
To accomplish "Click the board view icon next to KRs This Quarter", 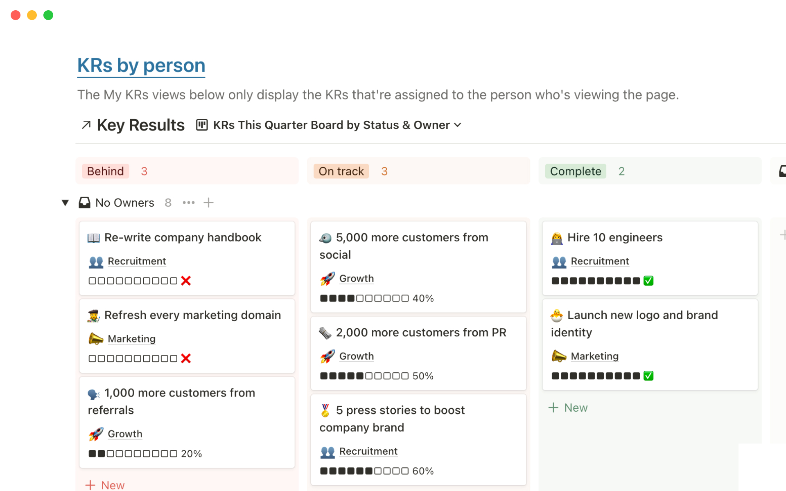I will point(202,125).
